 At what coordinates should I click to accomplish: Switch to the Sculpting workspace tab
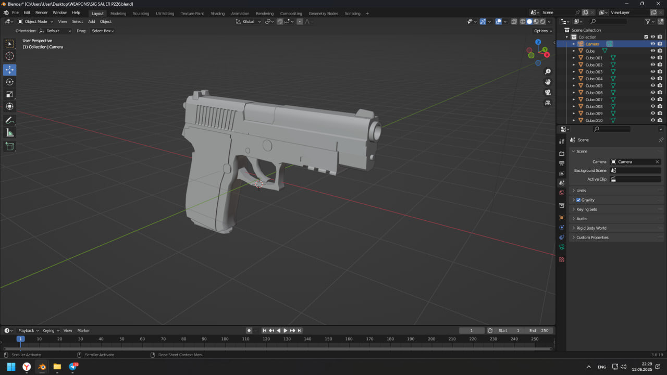click(x=141, y=14)
